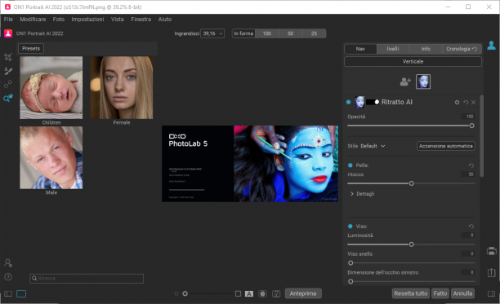500x304 pixels.
Task: Toggle the show mask circle icon
Action: (x=262, y=293)
